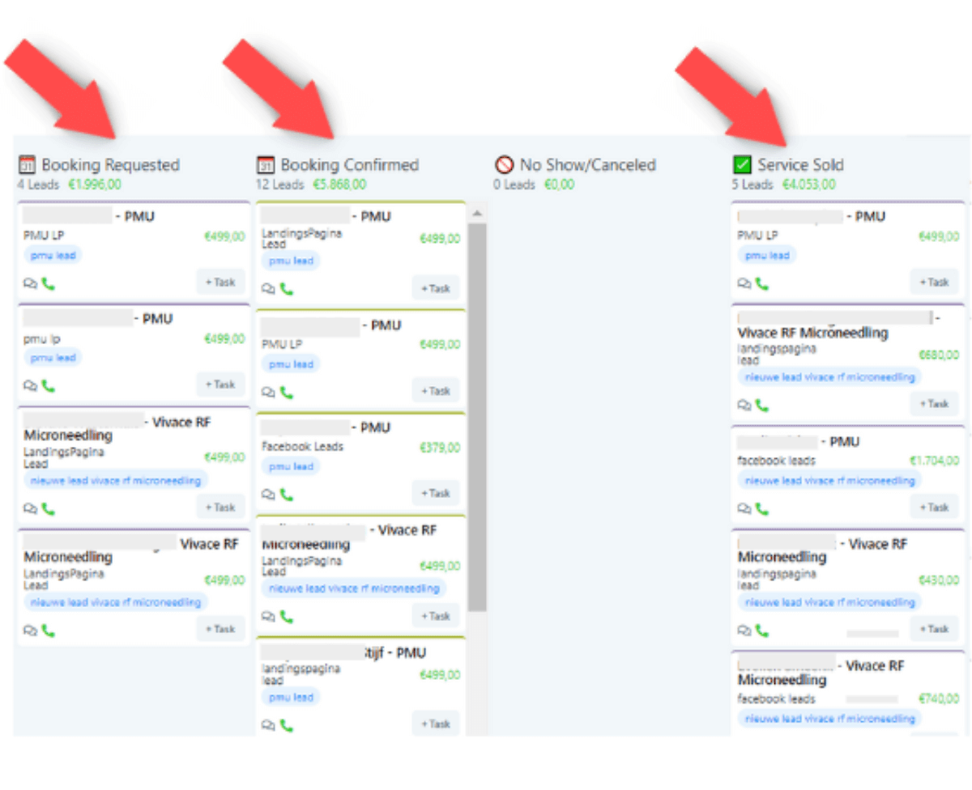Click the 'pmu lead' tag on Facebook Leads card
The height and width of the screenshot is (790, 972).
291,466
